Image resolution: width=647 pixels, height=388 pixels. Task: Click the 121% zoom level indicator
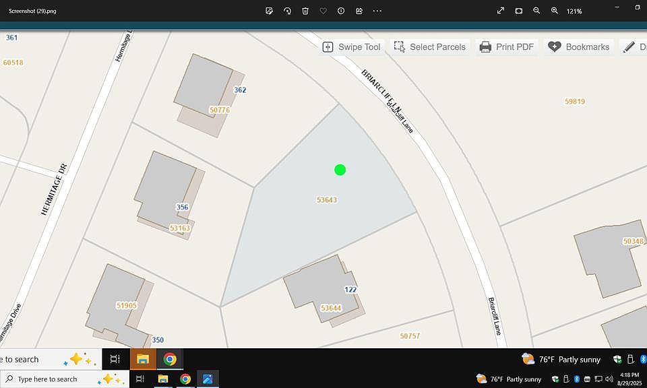574,11
